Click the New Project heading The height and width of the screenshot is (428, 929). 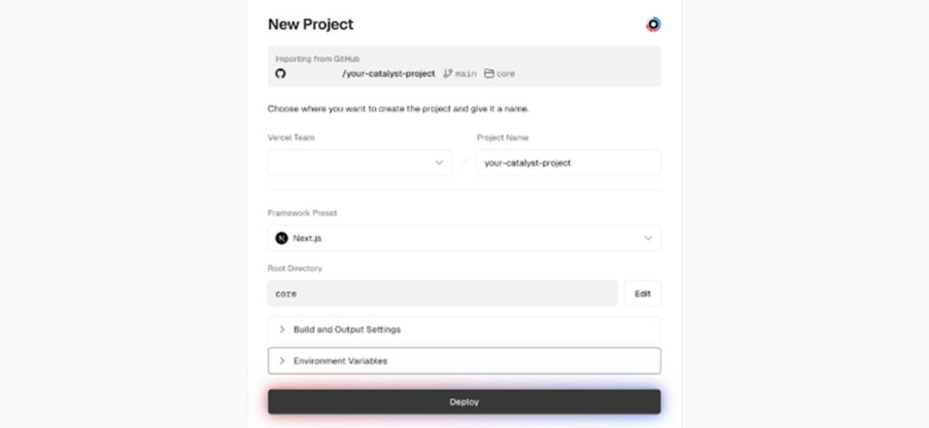coord(310,24)
